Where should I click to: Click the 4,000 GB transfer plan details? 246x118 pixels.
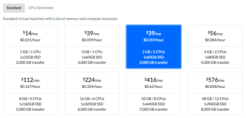(x=215, y=57)
